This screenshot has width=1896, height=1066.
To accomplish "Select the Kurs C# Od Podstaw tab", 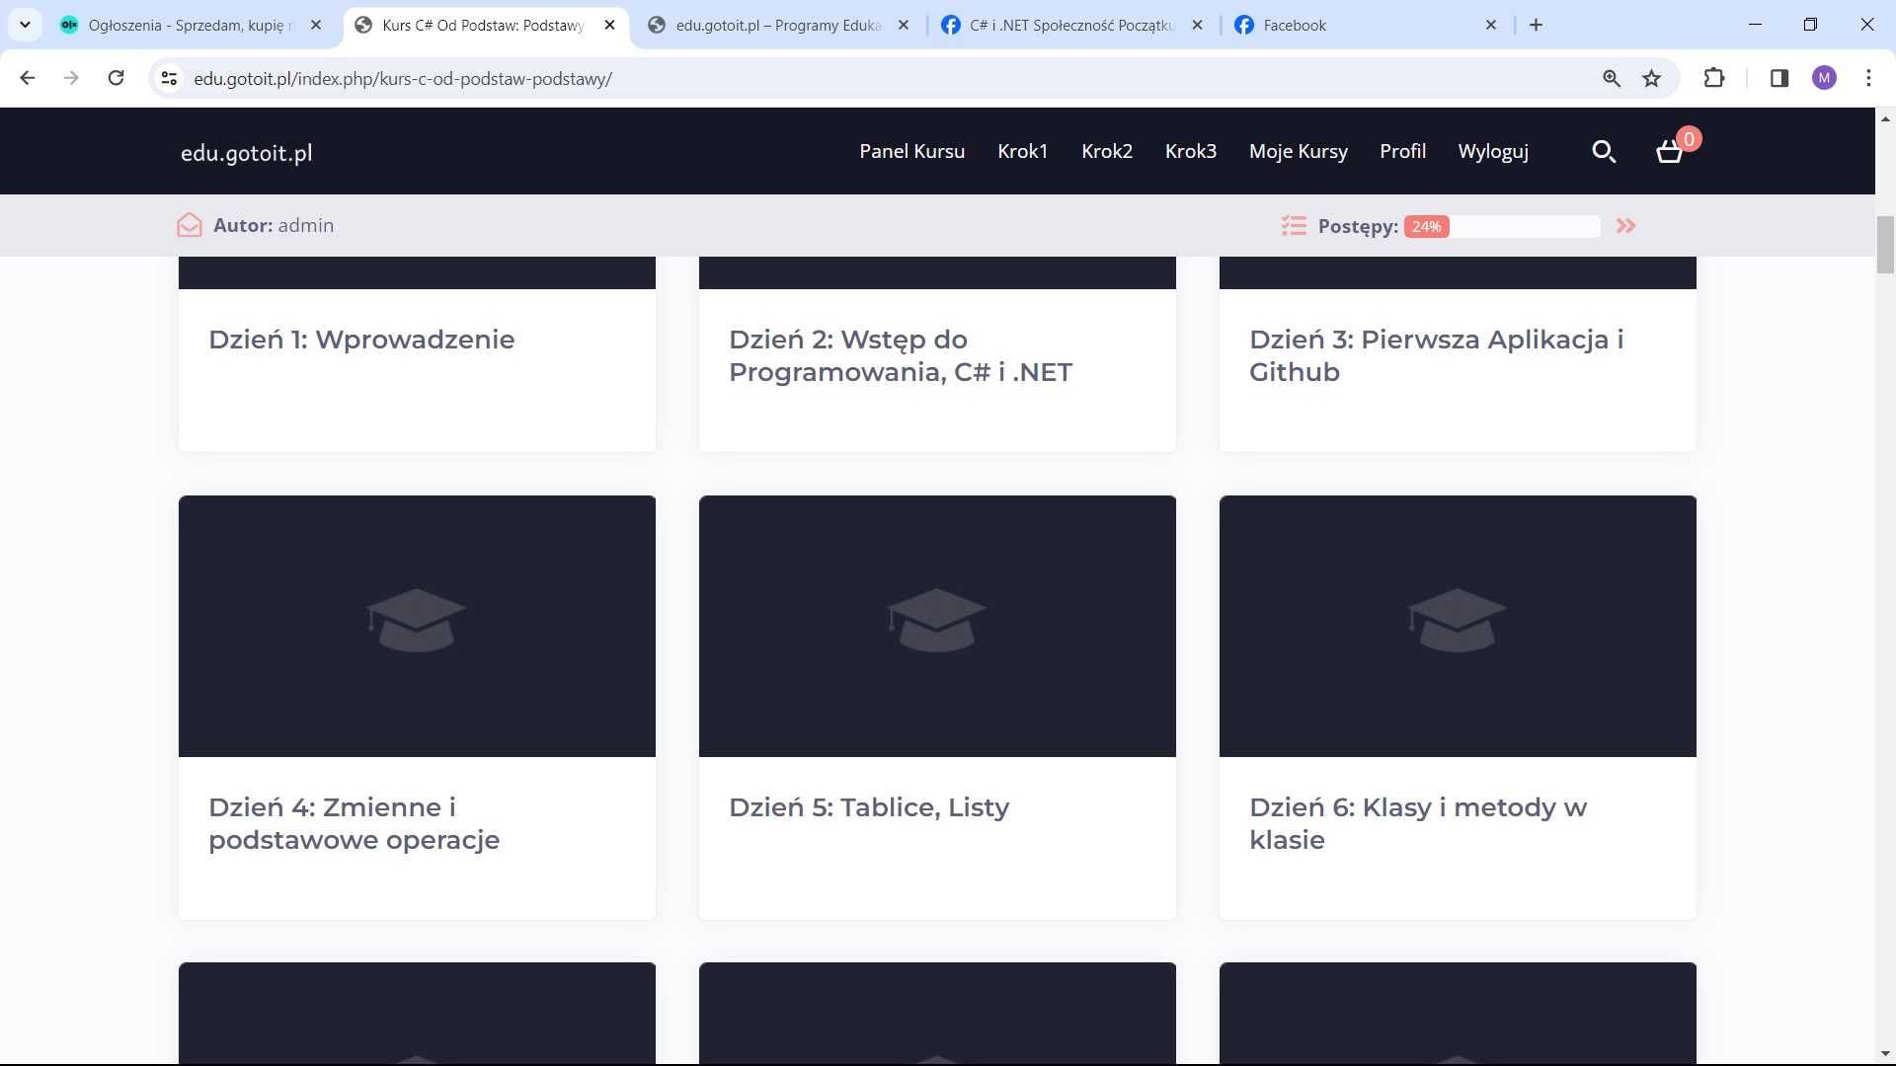I will click(x=484, y=25).
